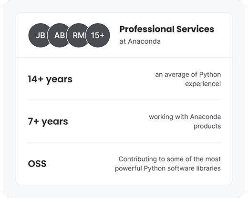The width and height of the screenshot is (248, 198).
Task: Click the divider below the avatar header
Action: pyautogui.click(x=124, y=57)
